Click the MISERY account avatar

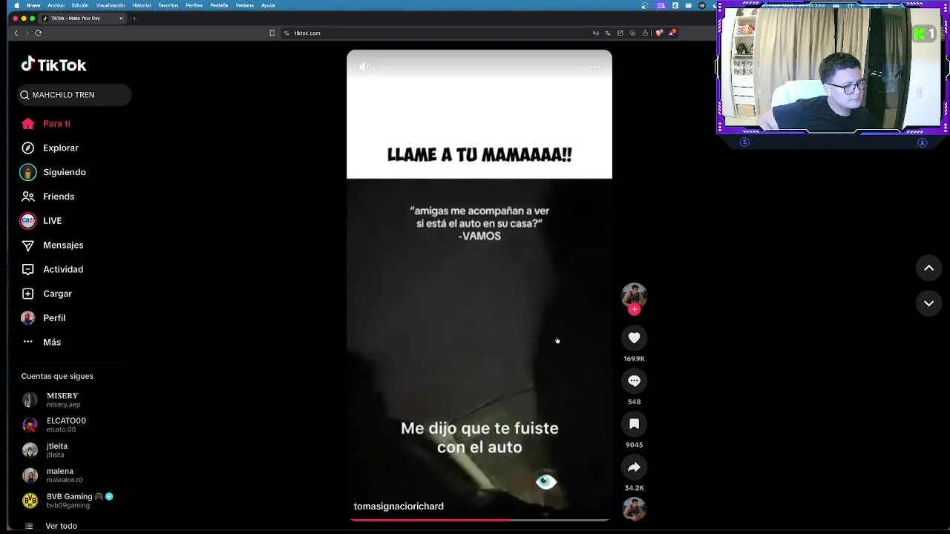(30, 400)
